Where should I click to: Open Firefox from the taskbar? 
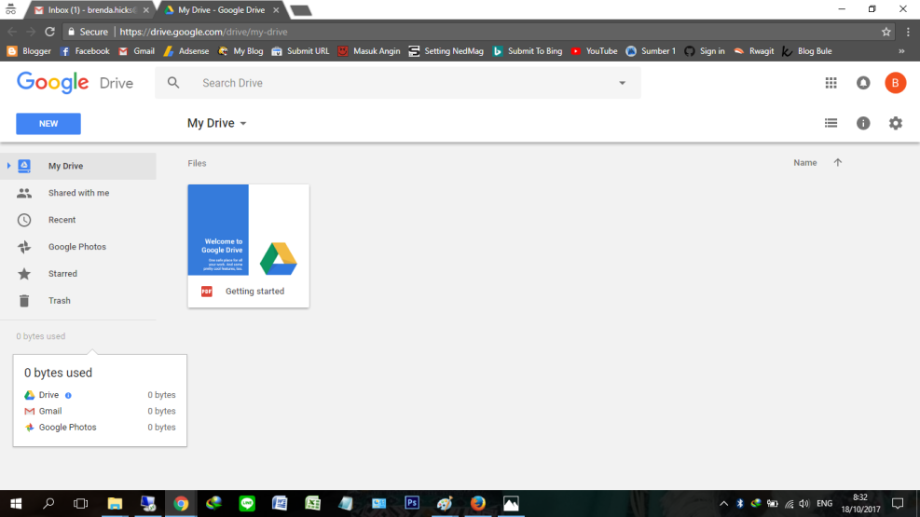click(x=477, y=504)
